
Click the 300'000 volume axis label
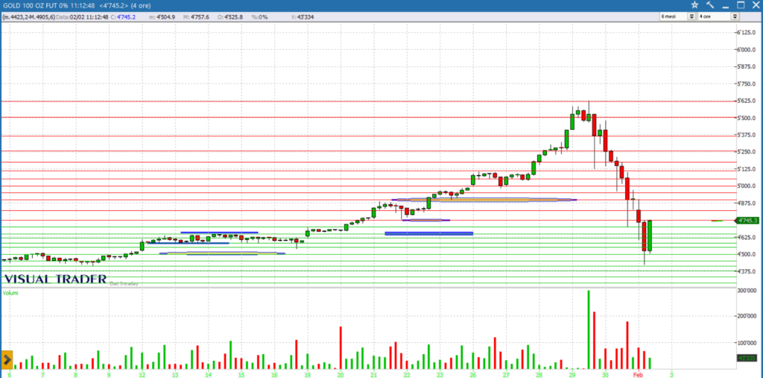[747, 290]
